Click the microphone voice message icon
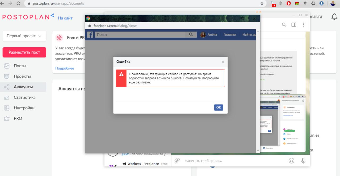The height and width of the screenshot is (176, 340). click(x=303, y=161)
